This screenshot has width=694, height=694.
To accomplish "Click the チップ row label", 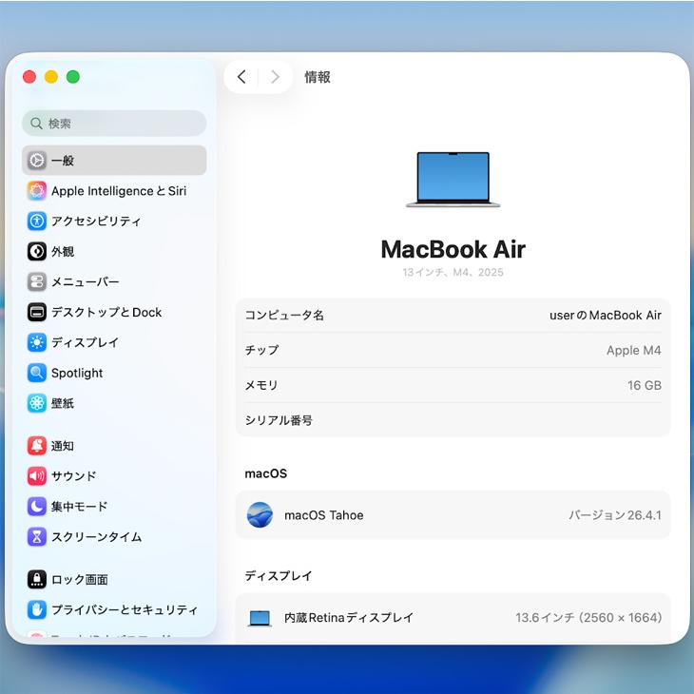I will tap(261, 350).
